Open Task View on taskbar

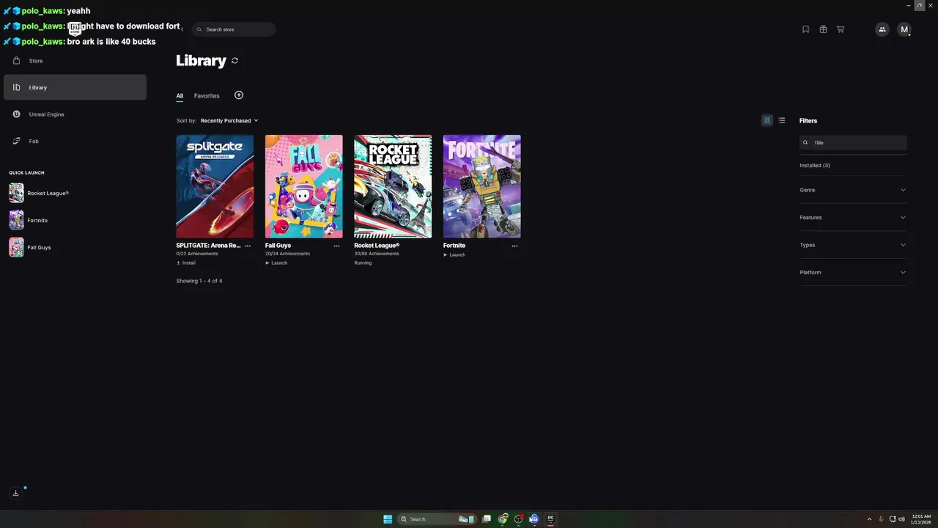pyautogui.click(x=487, y=519)
